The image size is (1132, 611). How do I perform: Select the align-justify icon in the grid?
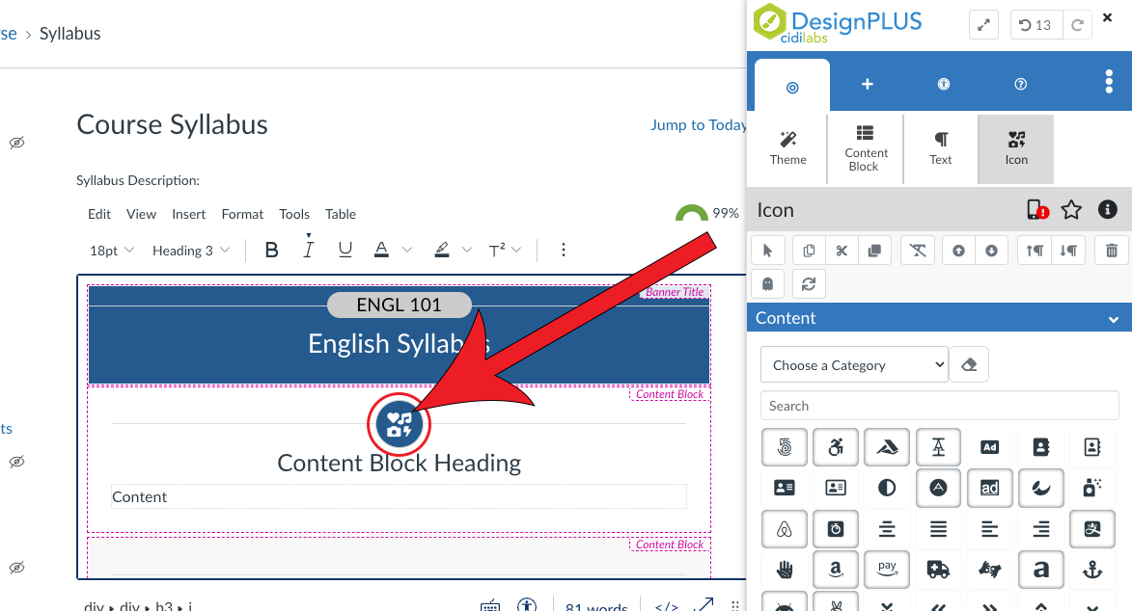click(940, 529)
